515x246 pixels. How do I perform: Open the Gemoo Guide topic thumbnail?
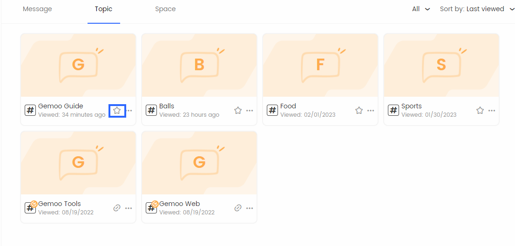point(78,65)
